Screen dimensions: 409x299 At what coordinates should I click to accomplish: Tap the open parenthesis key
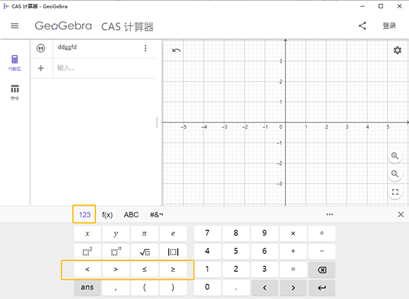coord(145,287)
